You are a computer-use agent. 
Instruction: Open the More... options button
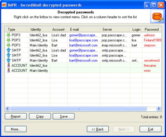point(15,129)
